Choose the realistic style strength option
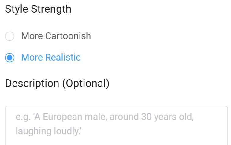This screenshot has height=145, width=231. coord(10,58)
